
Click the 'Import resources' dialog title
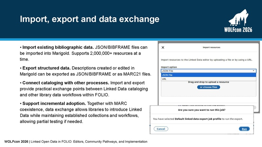pyautogui.click(x=211, y=47)
